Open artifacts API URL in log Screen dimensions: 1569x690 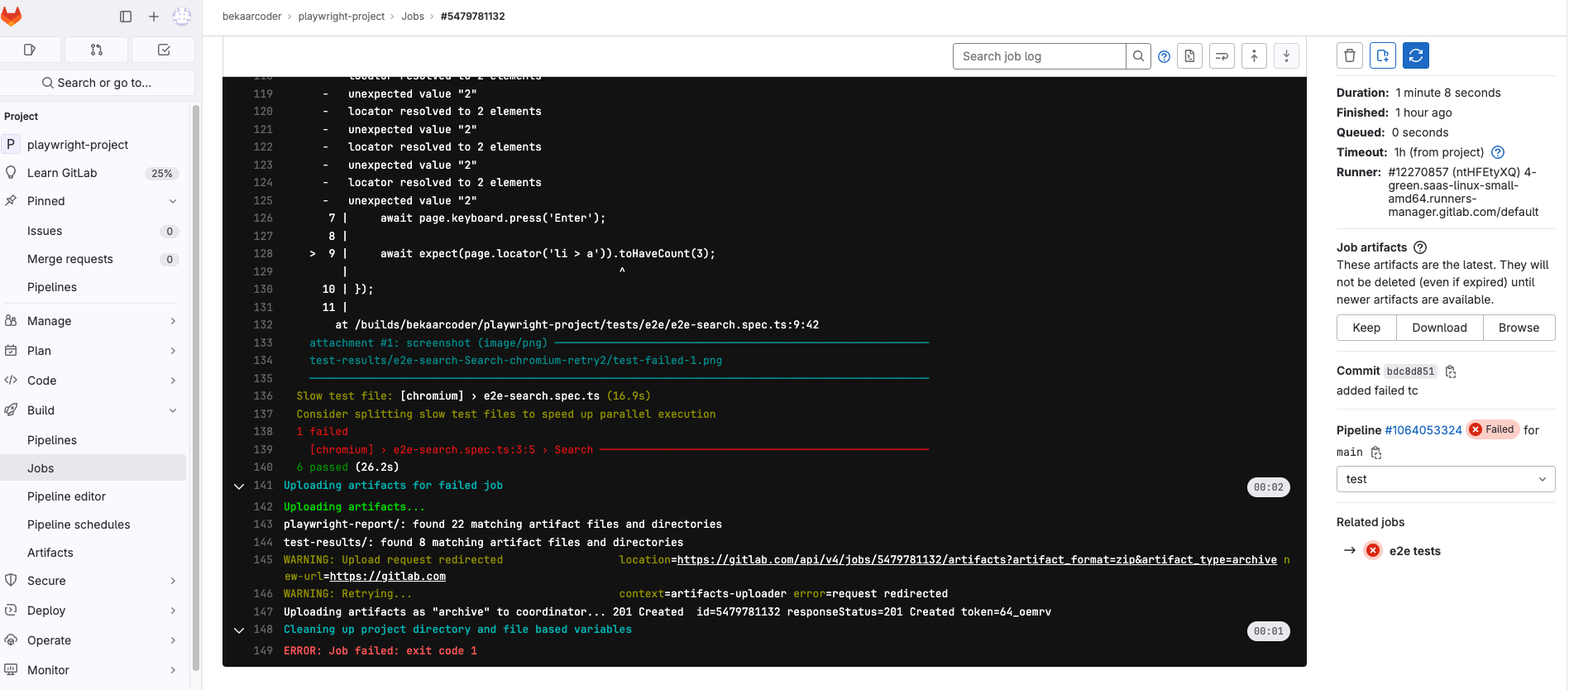977,560
